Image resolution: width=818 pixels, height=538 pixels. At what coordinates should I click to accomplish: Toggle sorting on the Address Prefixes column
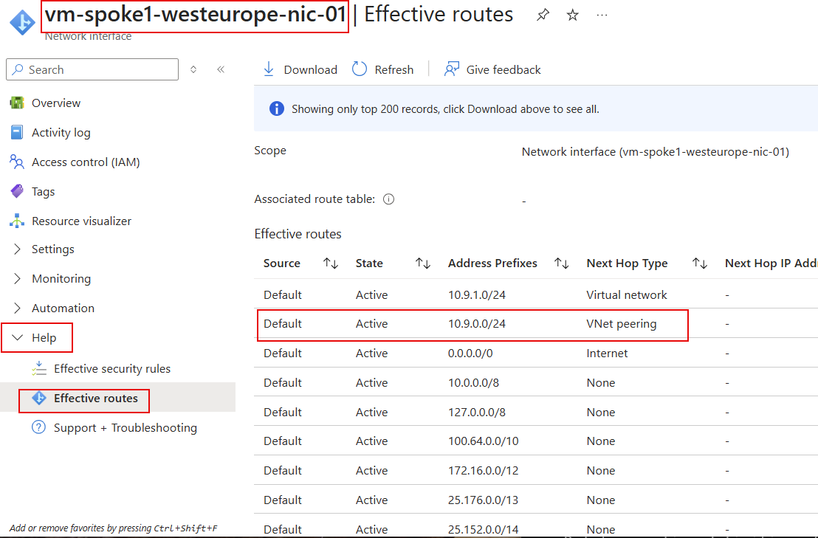point(561,263)
